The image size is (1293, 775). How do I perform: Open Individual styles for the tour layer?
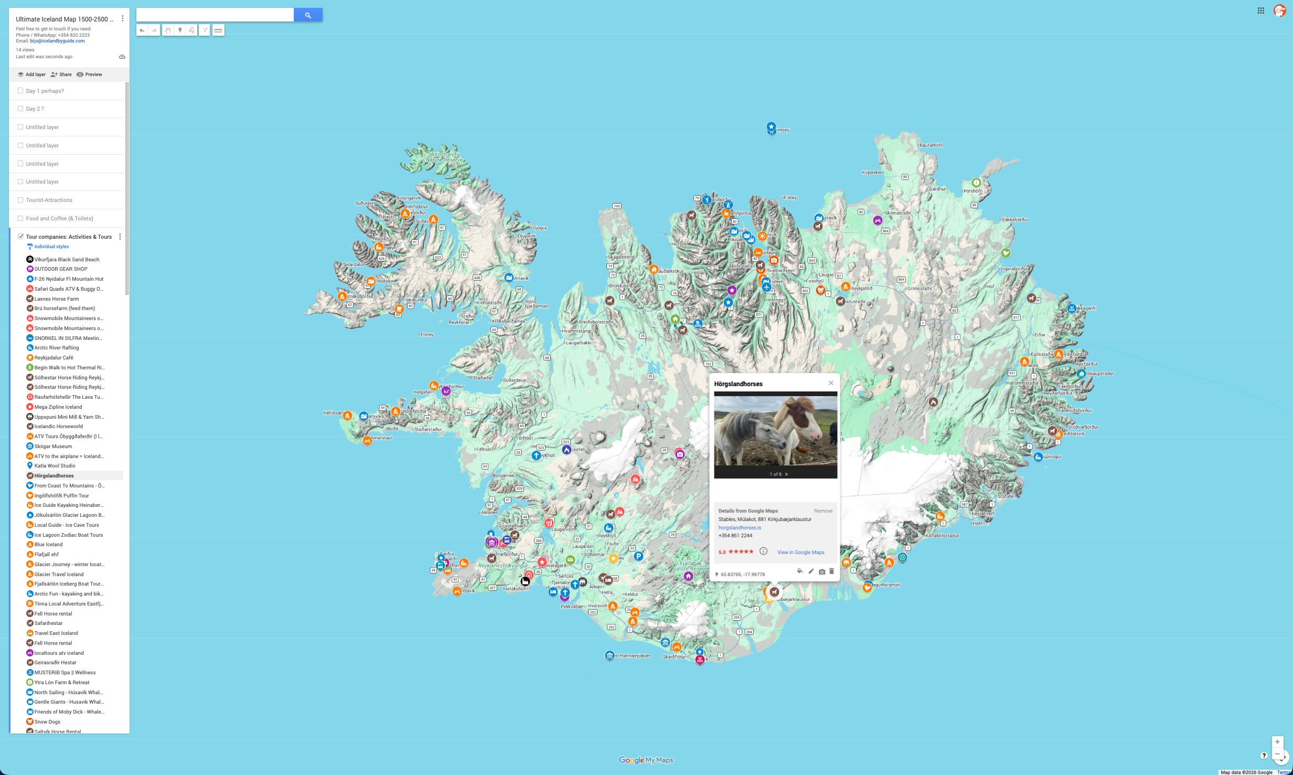click(x=51, y=247)
